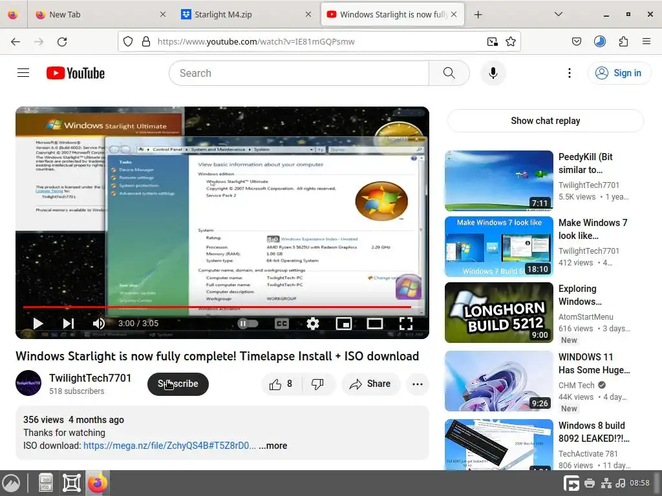
Task: Open Firefox View icon
Action: (x=13, y=14)
